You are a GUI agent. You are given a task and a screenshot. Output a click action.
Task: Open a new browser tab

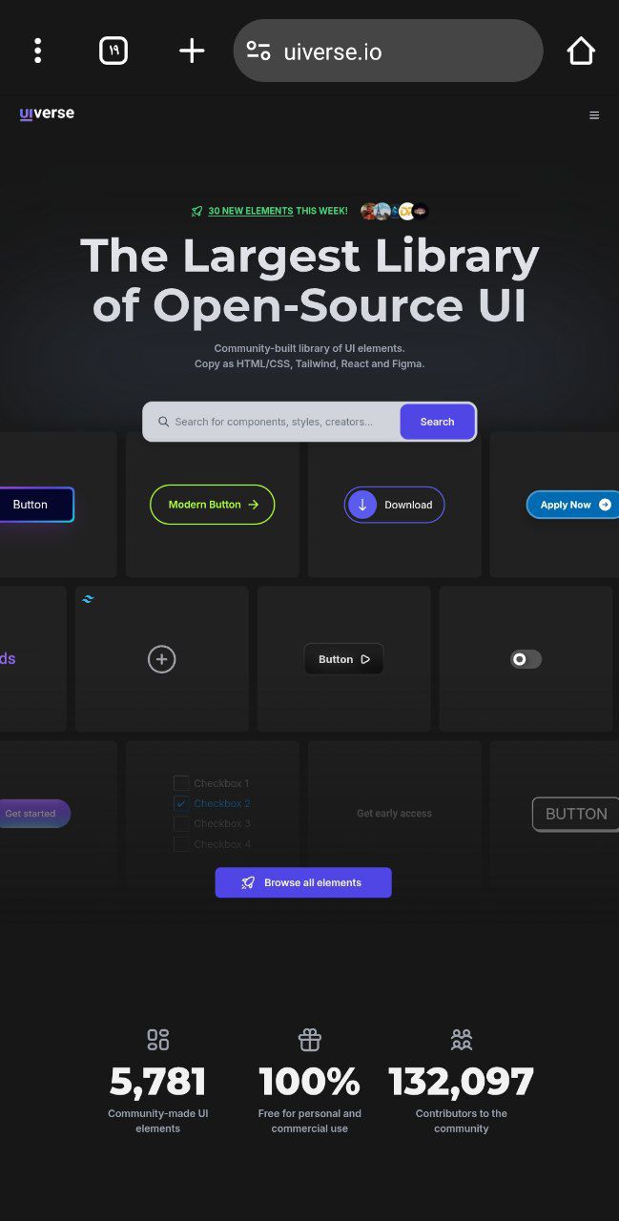[192, 52]
